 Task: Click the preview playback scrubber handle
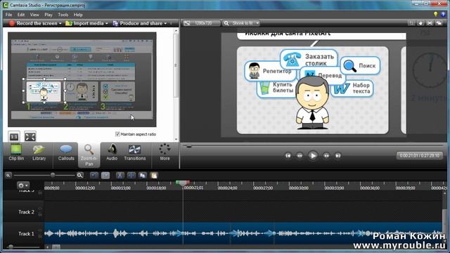point(188,146)
